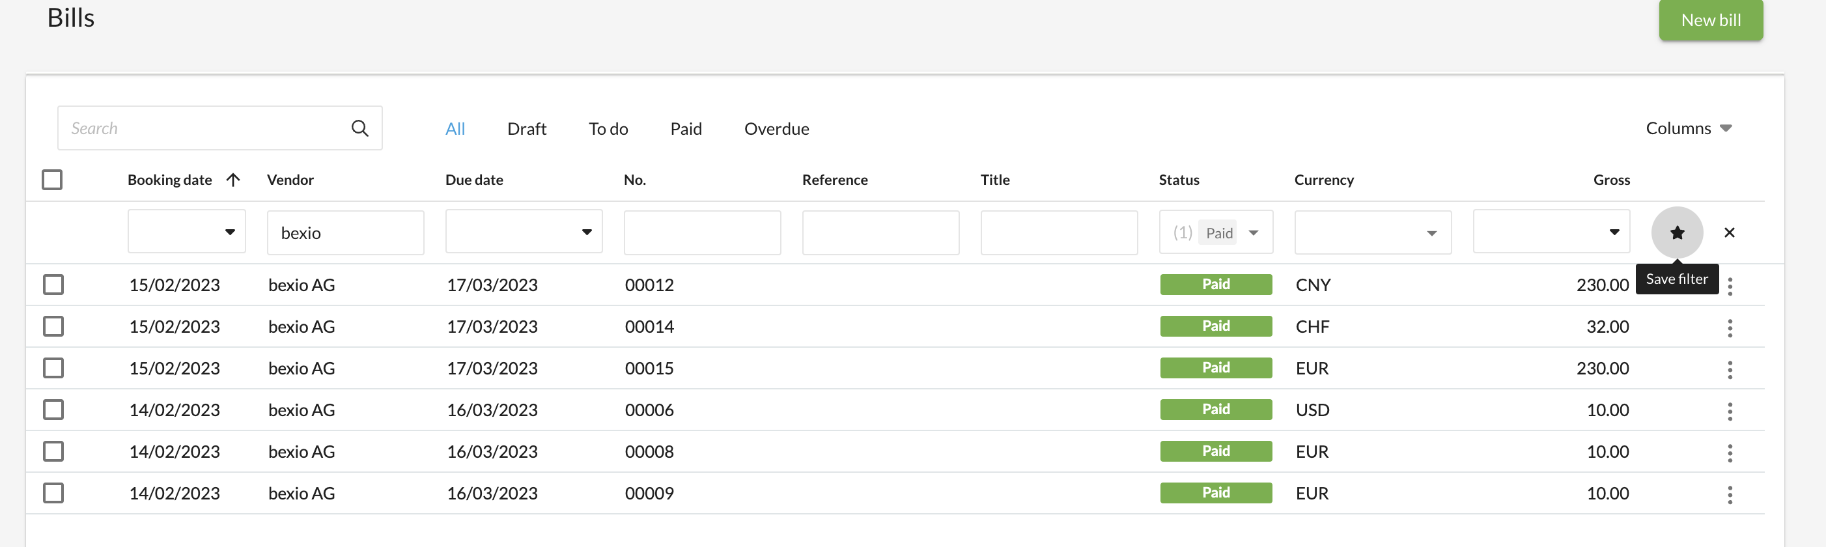Switch to the Overdue tab
Screen dimensions: 1826x547
pos(776,129)
